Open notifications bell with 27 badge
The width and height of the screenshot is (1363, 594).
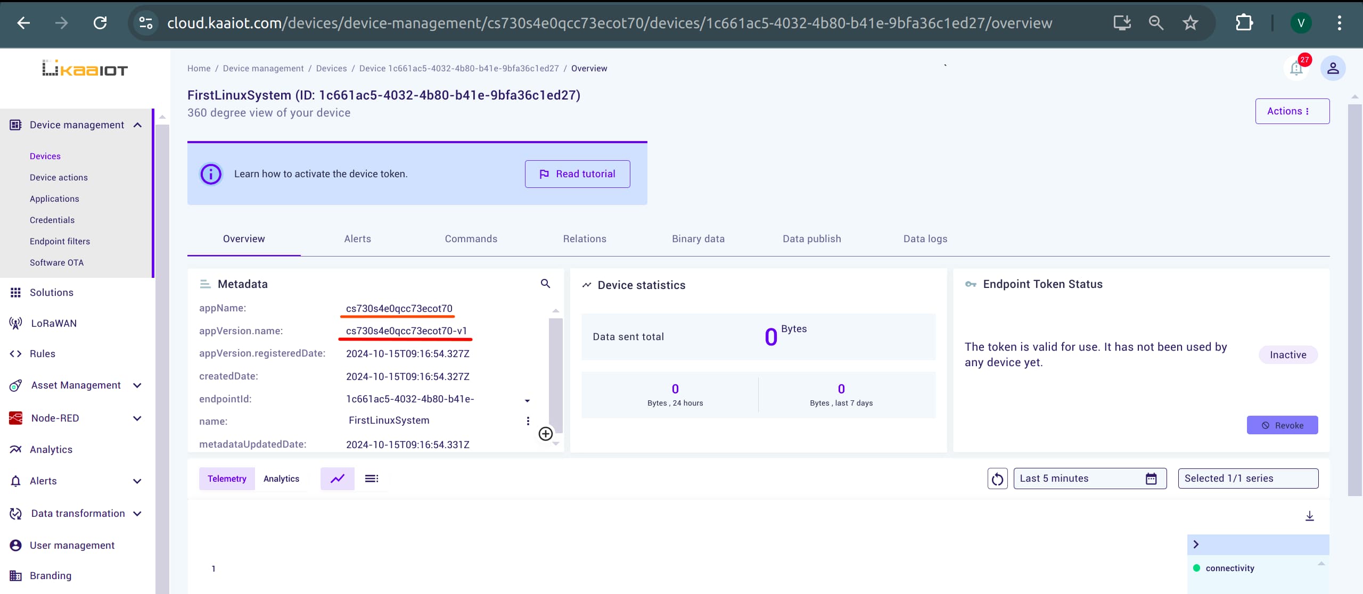pyautogui.click(x=1296, y=68)
